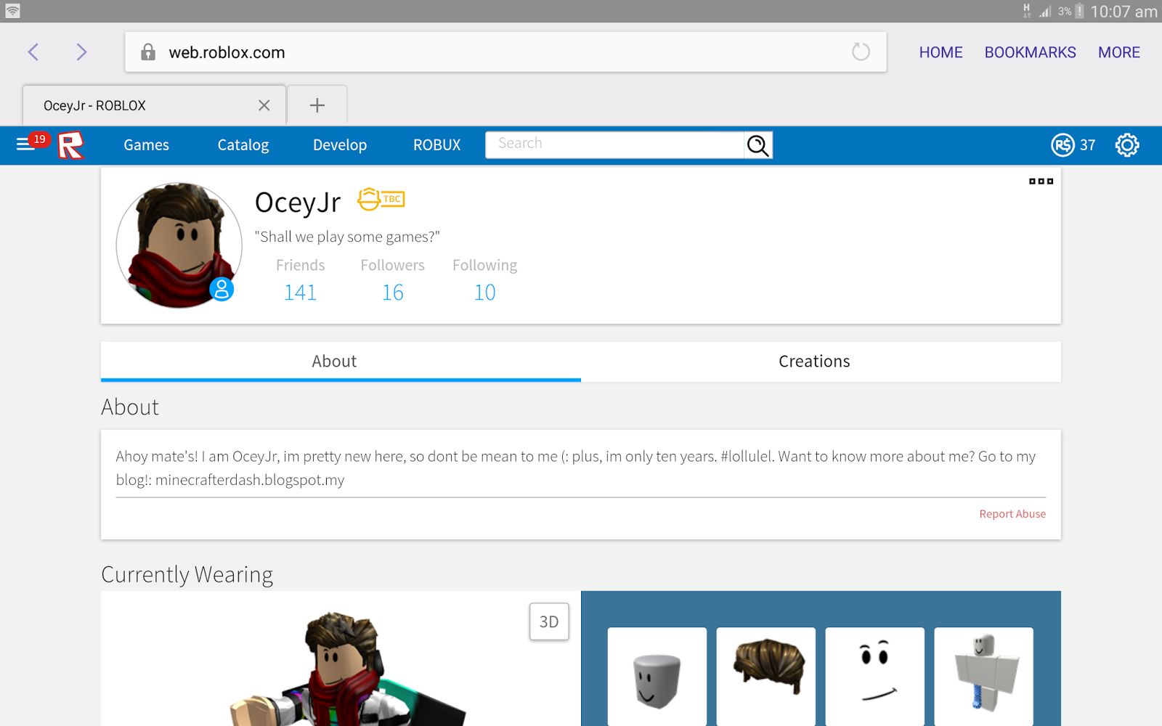Image resolution: width=1162 pixels, height=726 pixels.
Task: Click the battery indicator in status bar
Action: [1079, 11]
